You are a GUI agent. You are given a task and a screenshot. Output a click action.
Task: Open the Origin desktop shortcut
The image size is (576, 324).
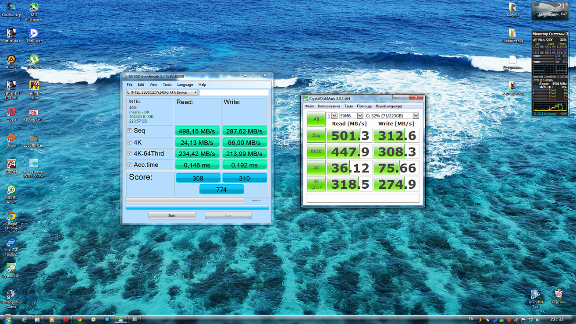[11, 138]
